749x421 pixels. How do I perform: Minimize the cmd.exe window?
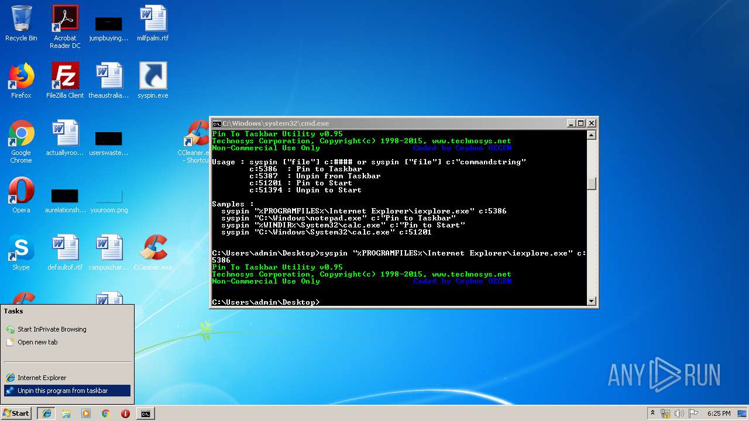pyautogui.click(x=571, y=123)
